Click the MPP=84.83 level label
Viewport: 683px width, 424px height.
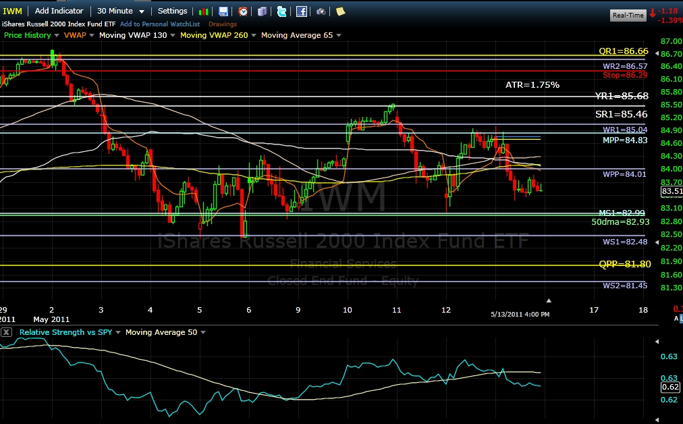pos(625,140)
